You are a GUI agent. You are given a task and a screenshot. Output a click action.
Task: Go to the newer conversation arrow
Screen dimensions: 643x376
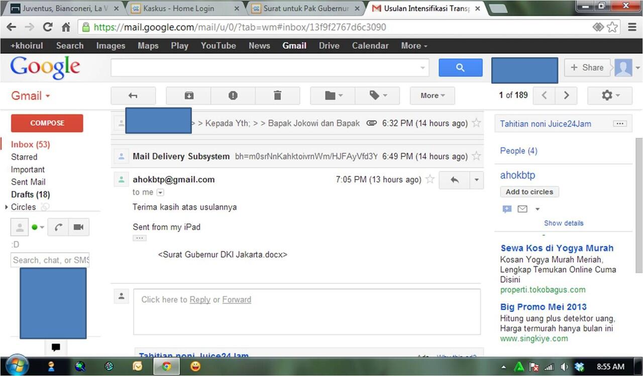pos(544,95)
